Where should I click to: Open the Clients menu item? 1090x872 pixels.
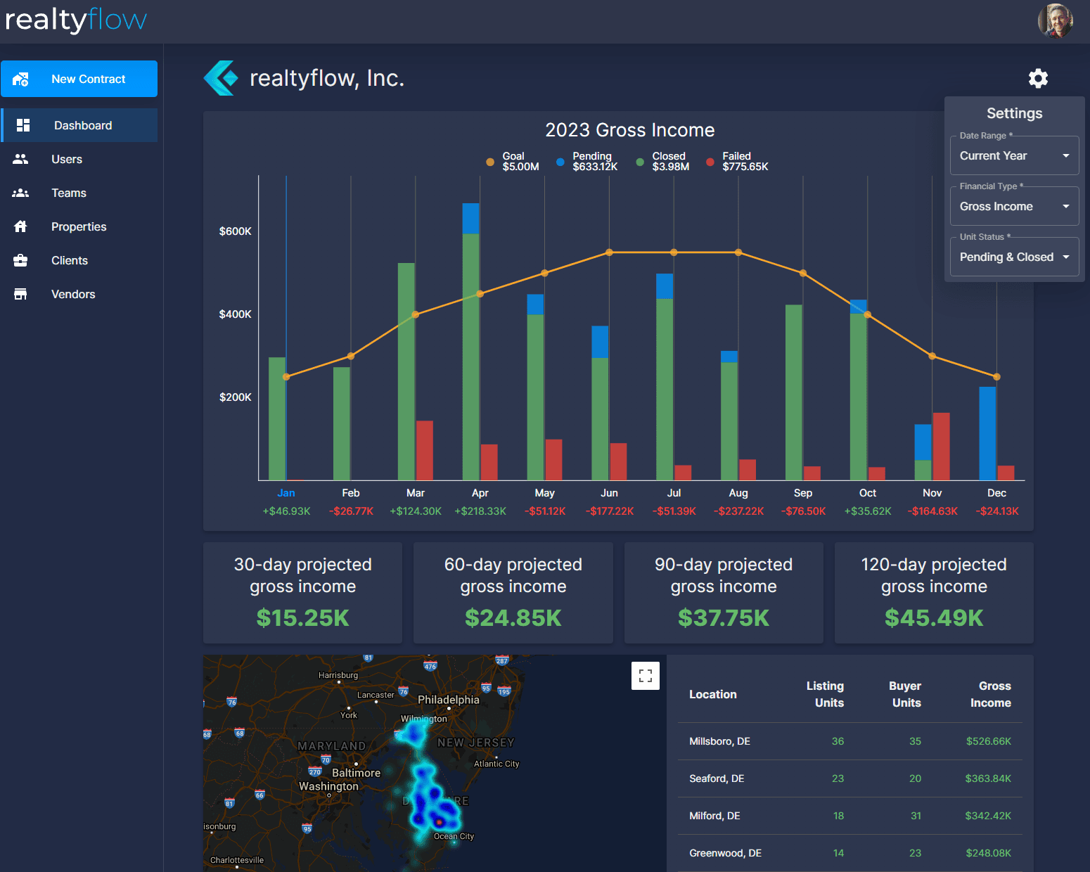pos(79,260)
